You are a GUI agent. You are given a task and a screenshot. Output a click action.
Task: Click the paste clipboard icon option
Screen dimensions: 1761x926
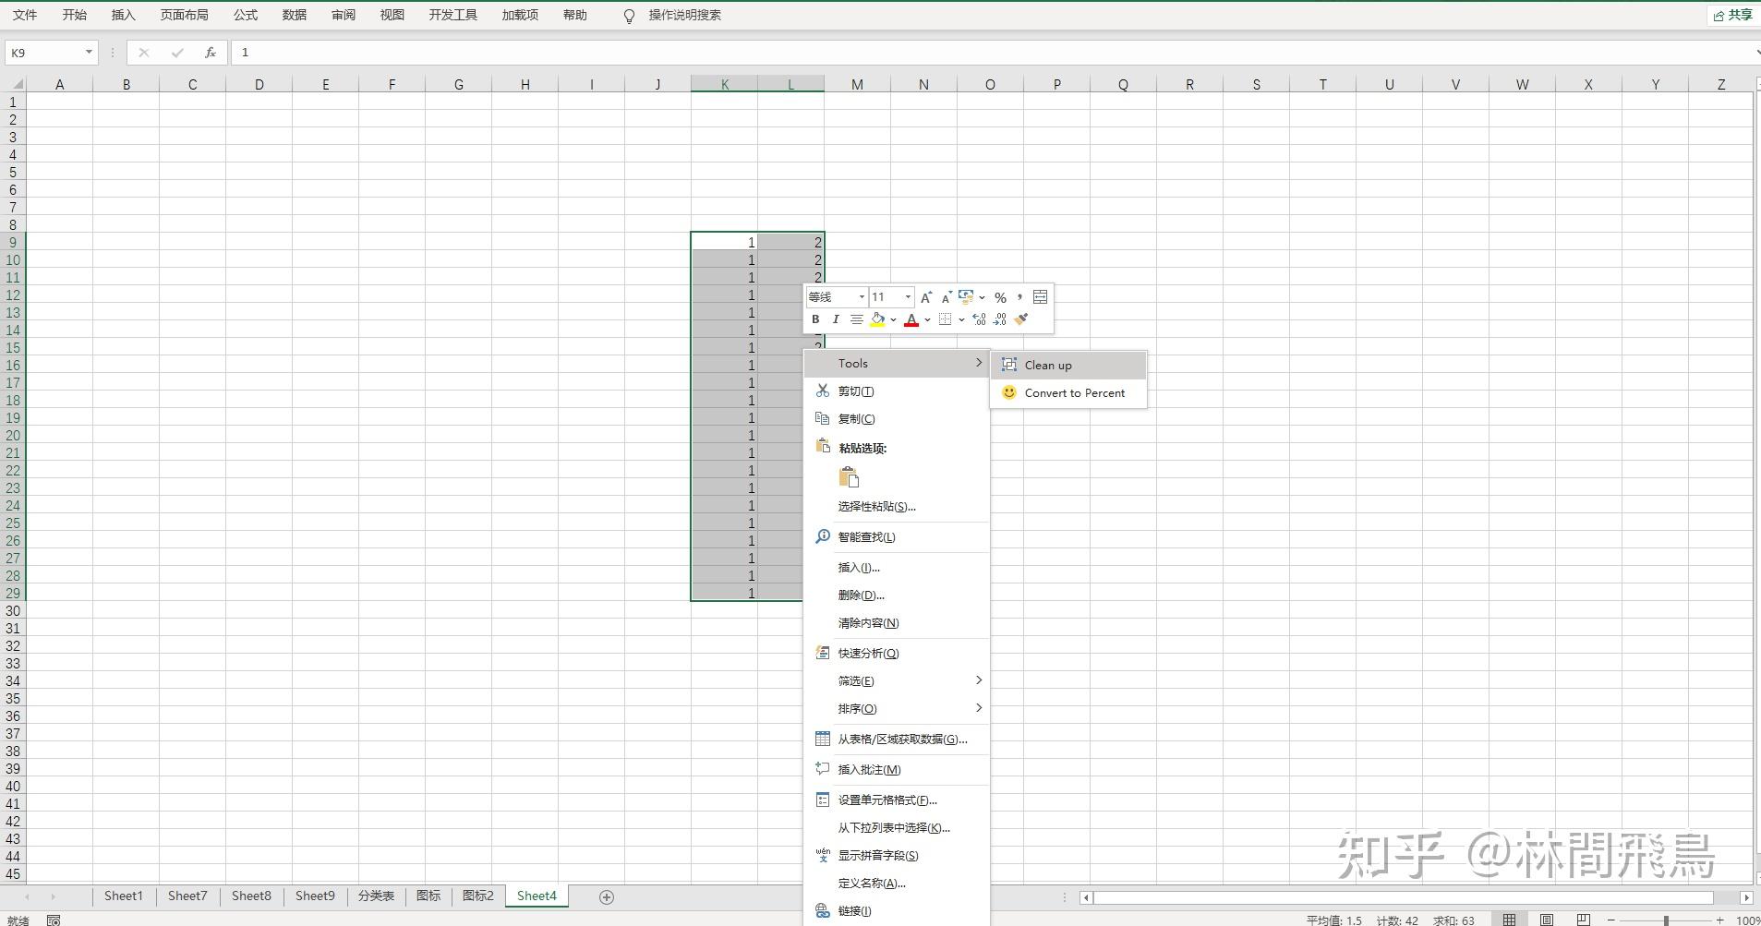849,477
